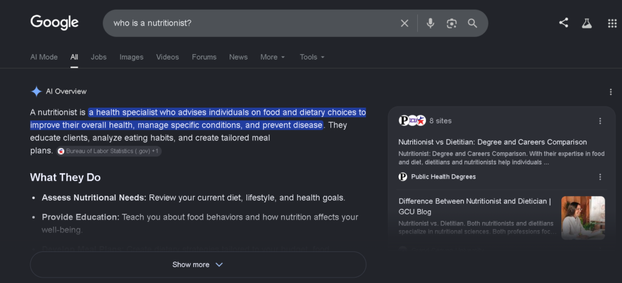This screenshot has height=283, width=622.
Task: Switch to Images tab
Action: [x=131, y=57]
